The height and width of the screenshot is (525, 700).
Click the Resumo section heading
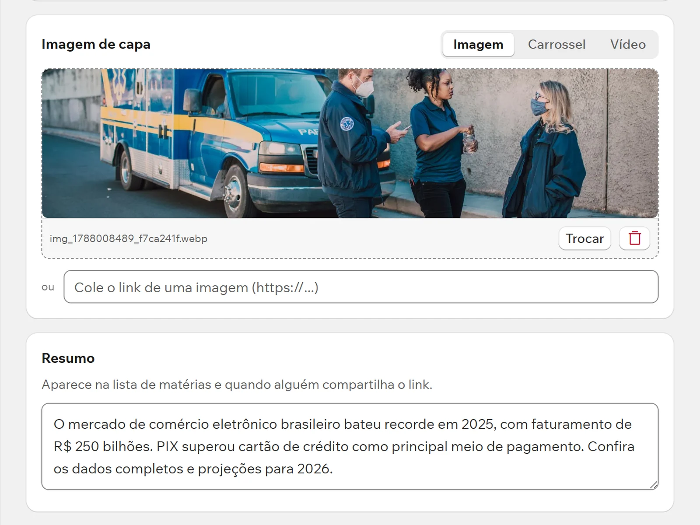[68, 358]
